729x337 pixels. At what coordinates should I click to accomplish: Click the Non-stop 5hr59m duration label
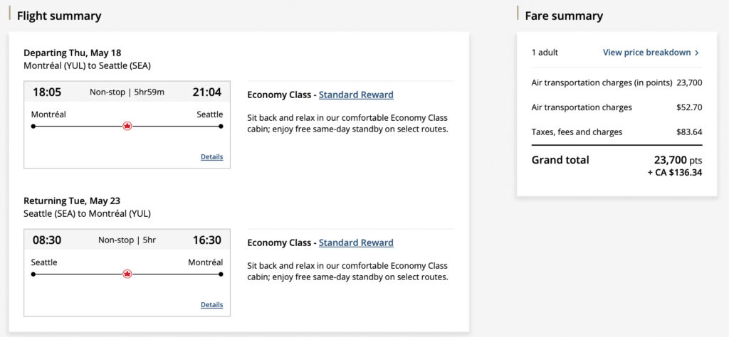pos(127,92)
